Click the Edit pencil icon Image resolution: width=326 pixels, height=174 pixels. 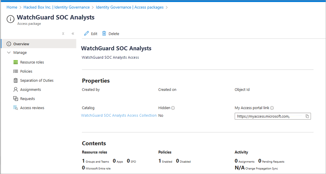[86, 34]
